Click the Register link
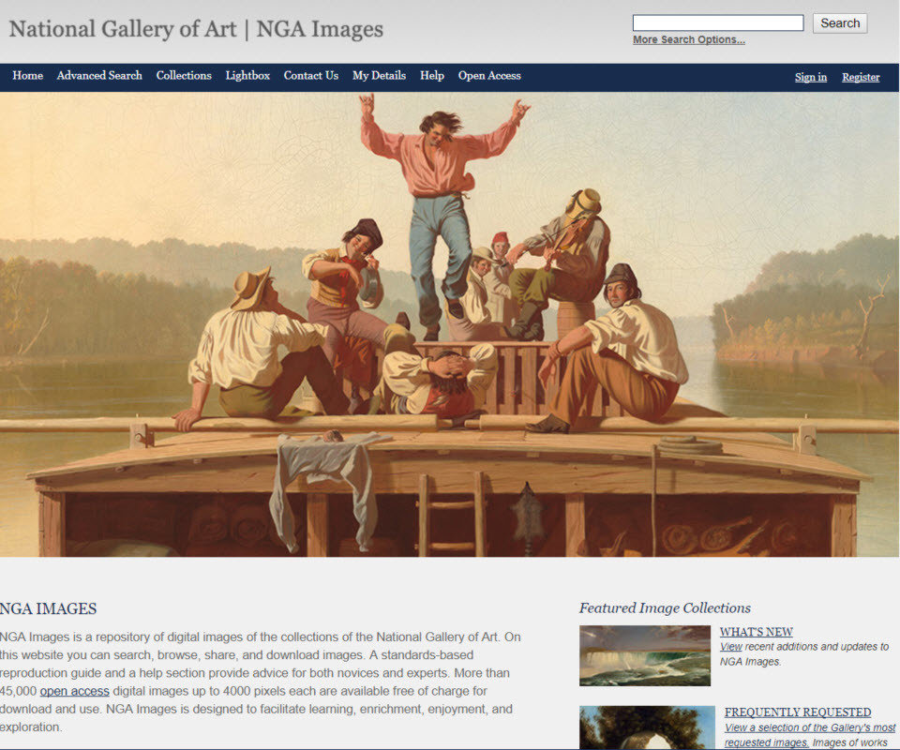900x750 pixels. coord(861,77)
